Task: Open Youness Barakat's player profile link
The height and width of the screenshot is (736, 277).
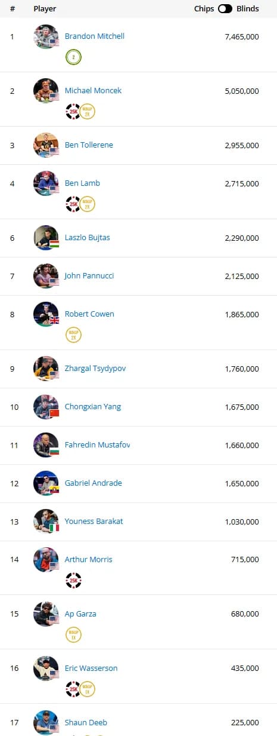Action: pos(94,522)
